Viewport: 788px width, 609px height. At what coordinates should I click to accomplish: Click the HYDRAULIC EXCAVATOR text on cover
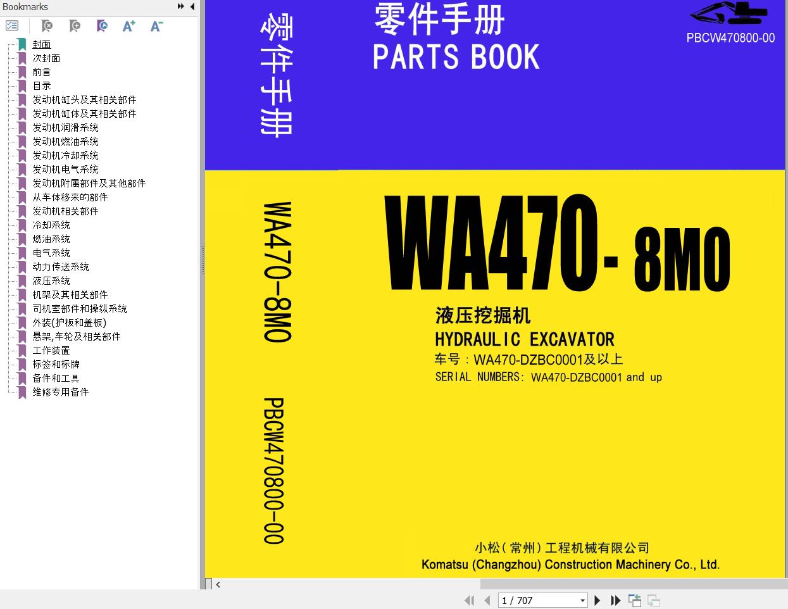coord(525,339)
